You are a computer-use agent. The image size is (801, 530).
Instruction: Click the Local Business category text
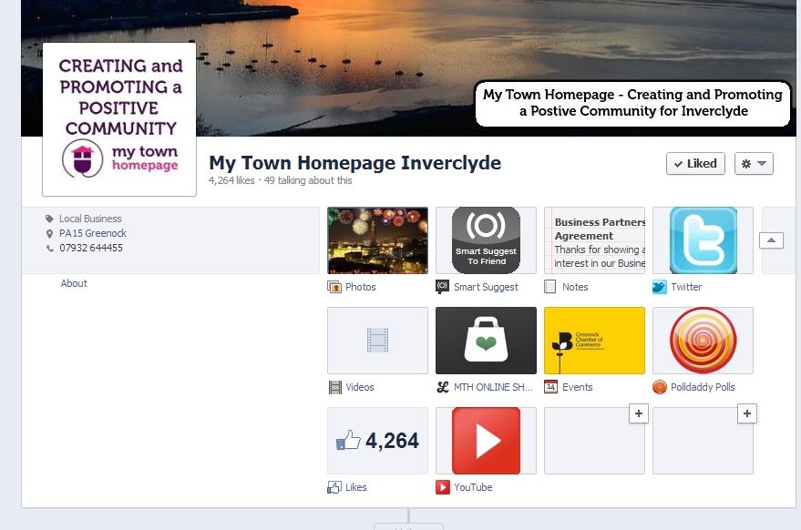(x=90, y=219)
